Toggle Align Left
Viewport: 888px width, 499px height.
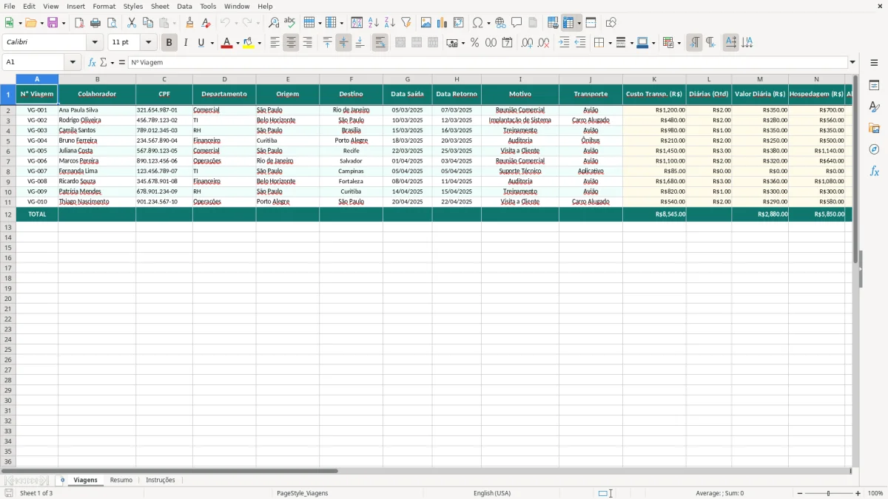coord(275,43)
